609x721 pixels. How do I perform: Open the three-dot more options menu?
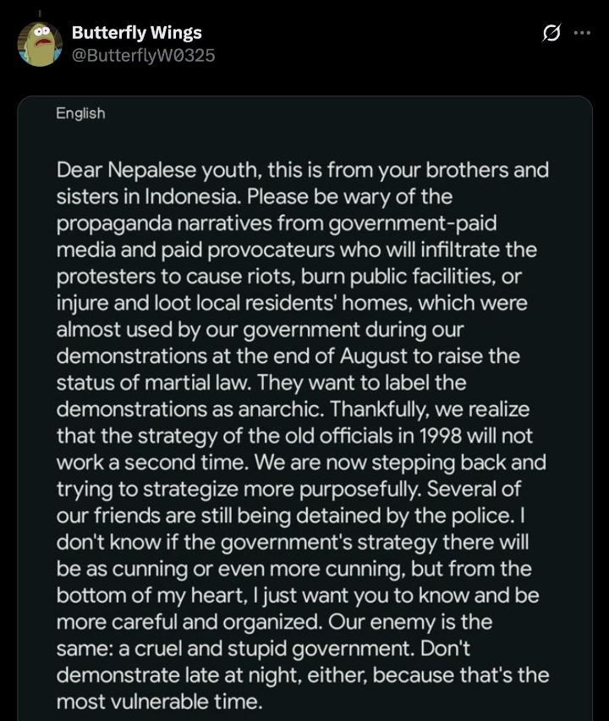[582, 33]
